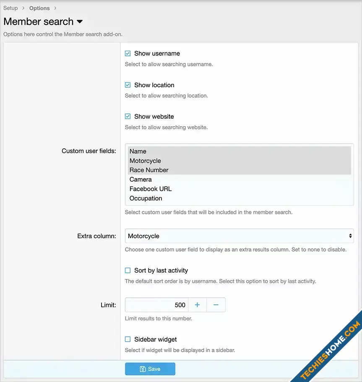Enable Sort by last activity
The width and height of the screenshot is (362, 382).
(x=128, y=270)
